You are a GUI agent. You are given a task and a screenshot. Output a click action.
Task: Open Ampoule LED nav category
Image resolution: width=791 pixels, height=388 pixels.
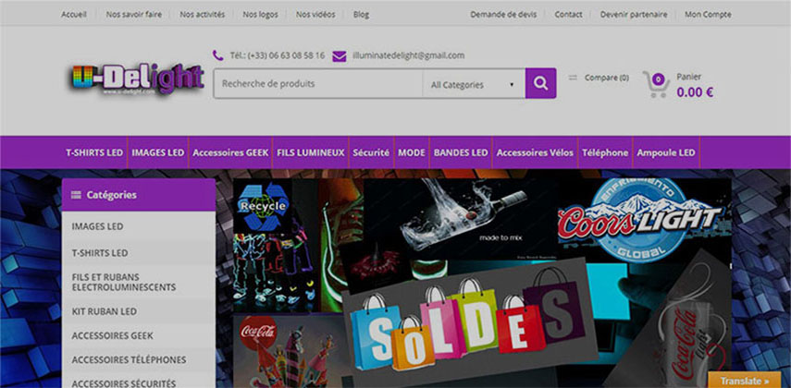coord(666,152)
